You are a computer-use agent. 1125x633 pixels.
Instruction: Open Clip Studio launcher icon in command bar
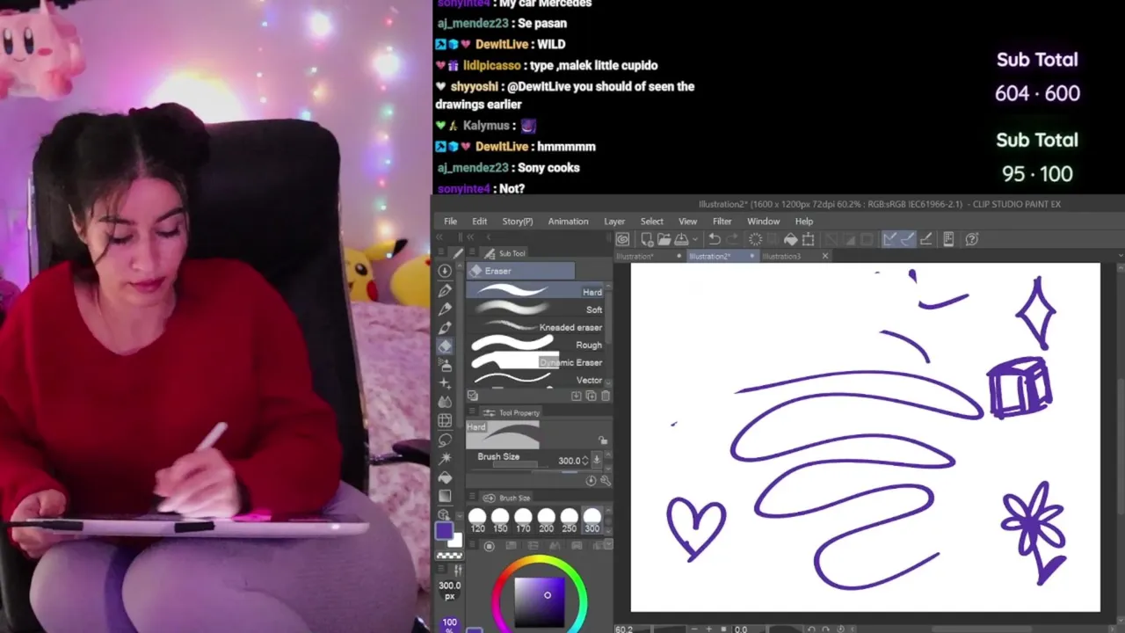click(623, 239)
